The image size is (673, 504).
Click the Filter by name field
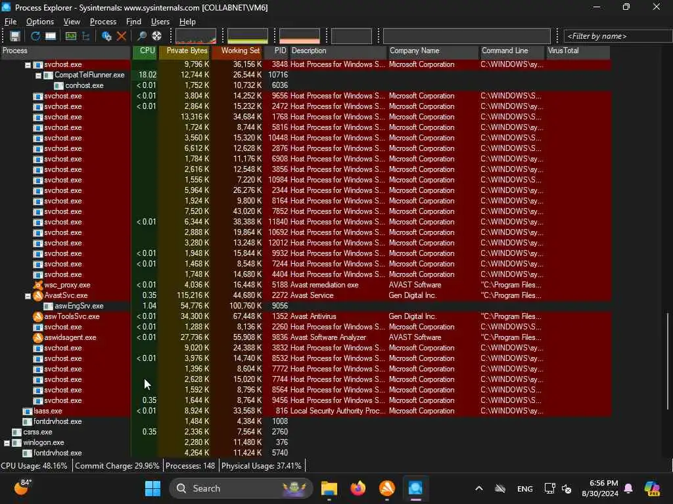point(618,36)
